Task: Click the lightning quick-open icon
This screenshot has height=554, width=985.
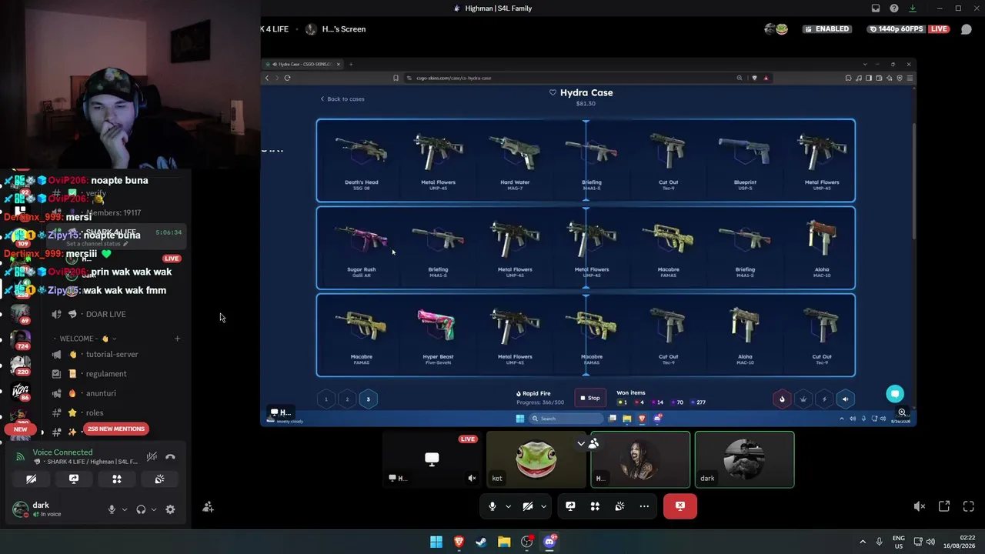Action: (x=824, y=399)
